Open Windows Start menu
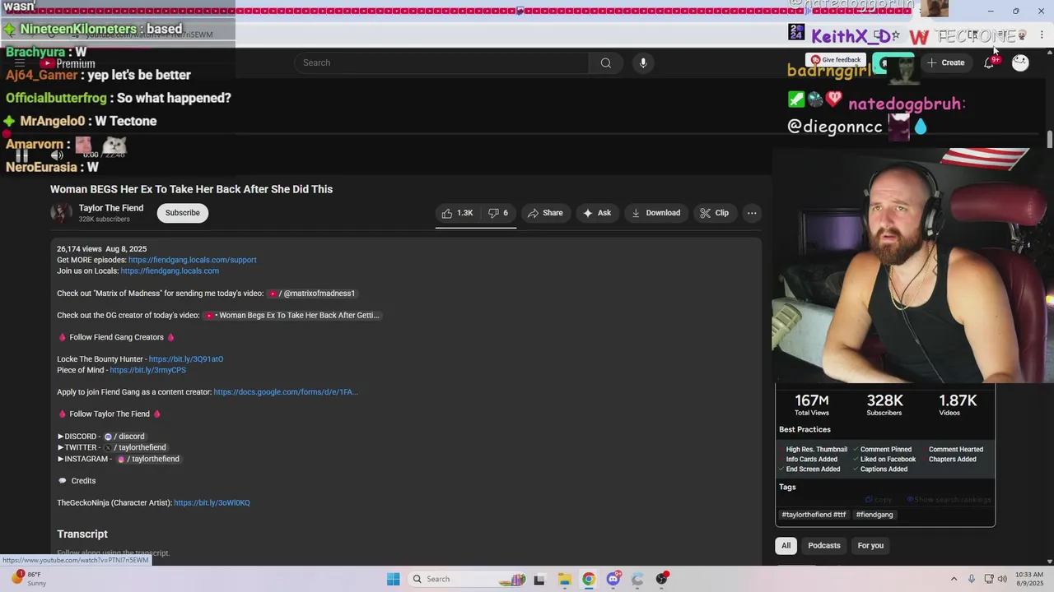Screen dimensions: 1054x592 [394, 579]
